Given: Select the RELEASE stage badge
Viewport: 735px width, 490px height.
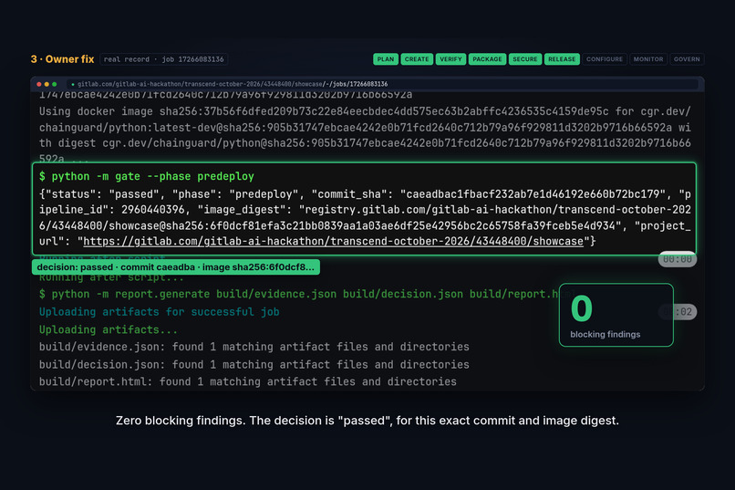Looking at the screenshot, I should click(x=562, y=59).
